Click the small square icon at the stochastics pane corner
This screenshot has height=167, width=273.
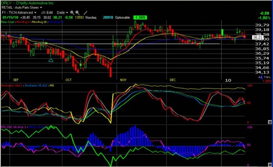[x=270, y=122]
